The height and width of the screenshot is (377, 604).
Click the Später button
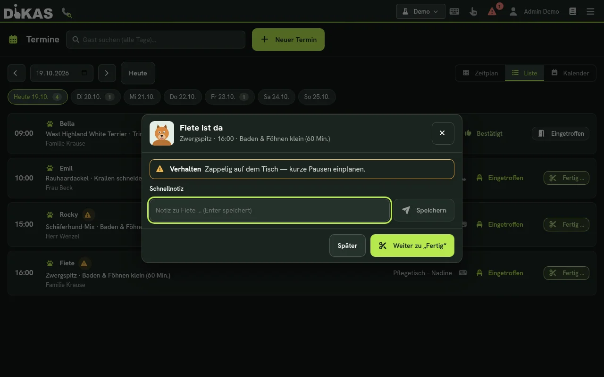347,246
